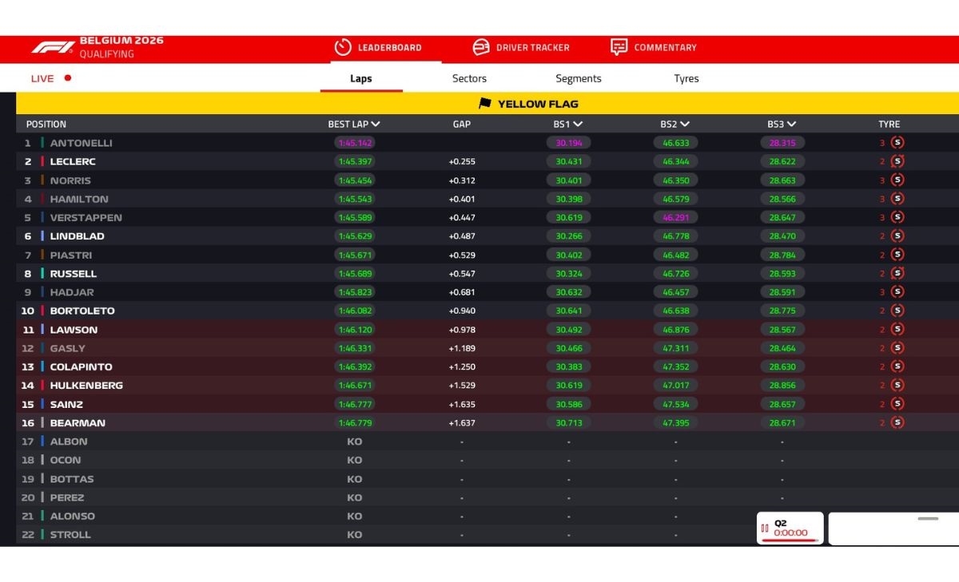Sort by BEST LAP chevron
This screenshot has width=959, height=582.
[376, 125]
